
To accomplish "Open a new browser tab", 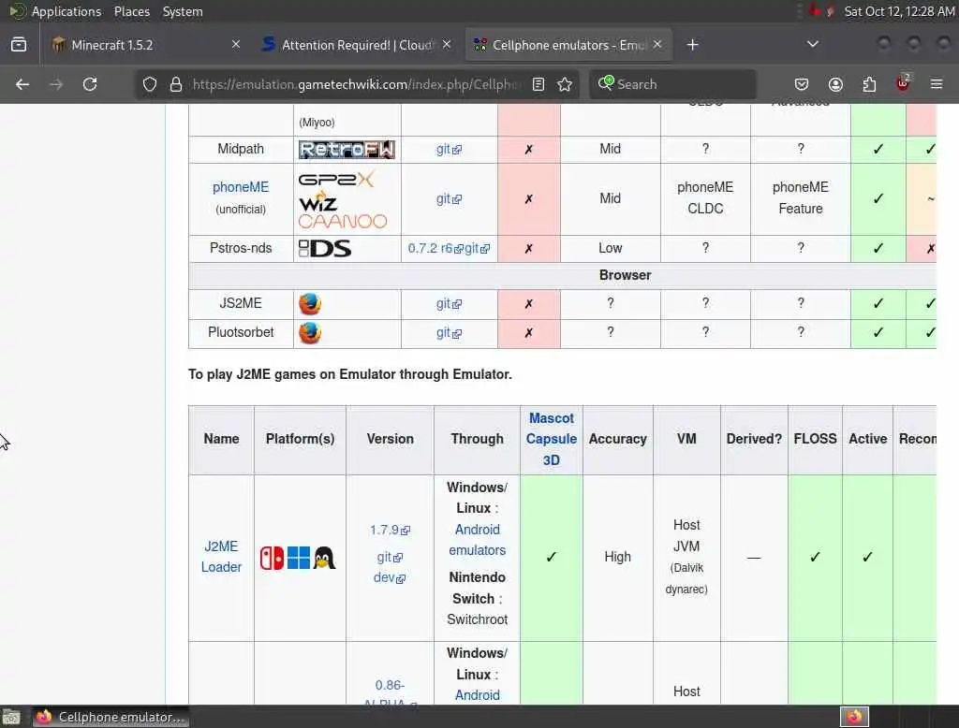I will coord(692,45).
